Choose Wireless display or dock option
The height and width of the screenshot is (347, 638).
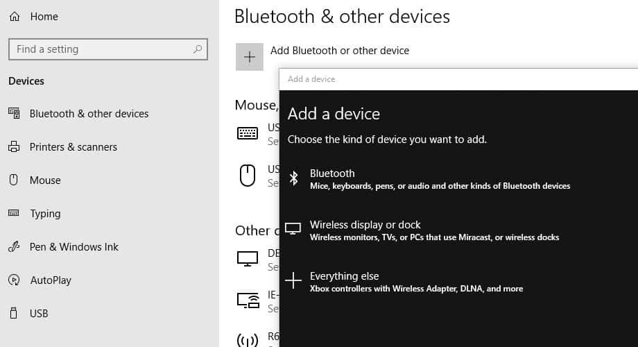click(x=434, y=230)
